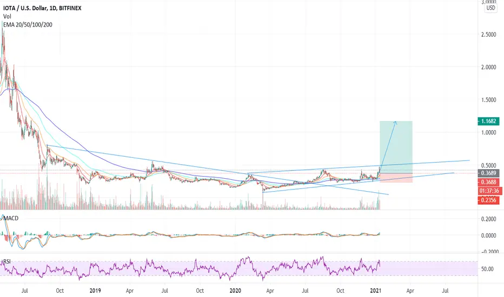The image size is (504, 297).
Task: Click the purple RSI line
Action: (190, 268)
